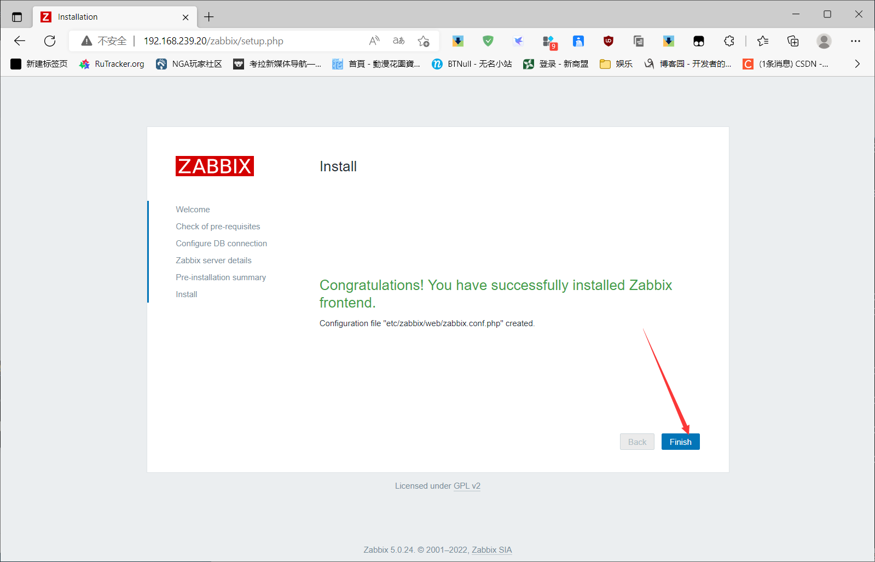This screenshot has width=875, height=562.
Task: Click the Congratulations success message
Action: (496, 294)
